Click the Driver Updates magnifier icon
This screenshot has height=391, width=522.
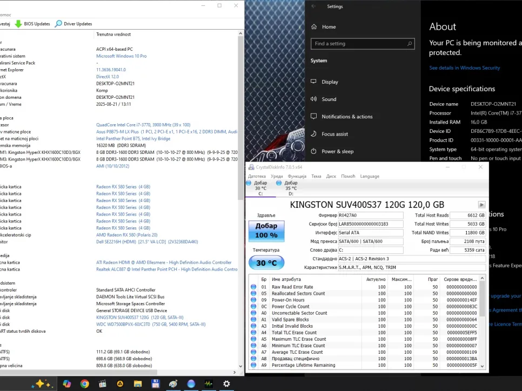58,24
